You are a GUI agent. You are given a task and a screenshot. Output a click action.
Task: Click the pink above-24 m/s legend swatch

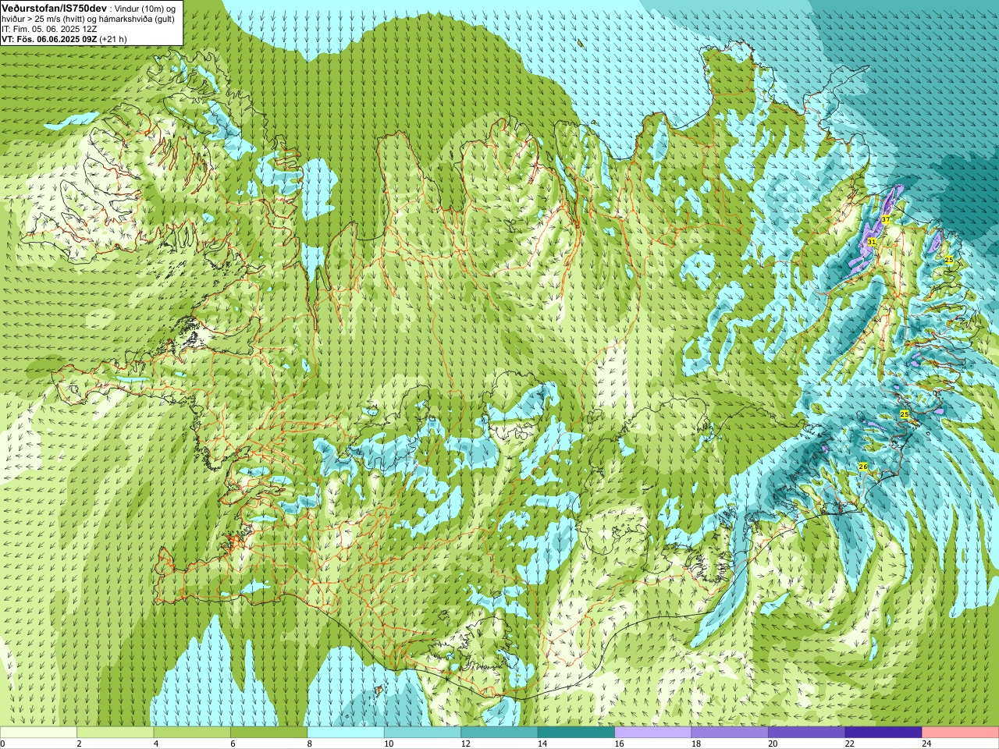tap(961, 733)
